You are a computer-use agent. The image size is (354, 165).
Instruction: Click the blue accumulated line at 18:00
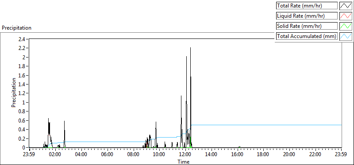point(263,125)
